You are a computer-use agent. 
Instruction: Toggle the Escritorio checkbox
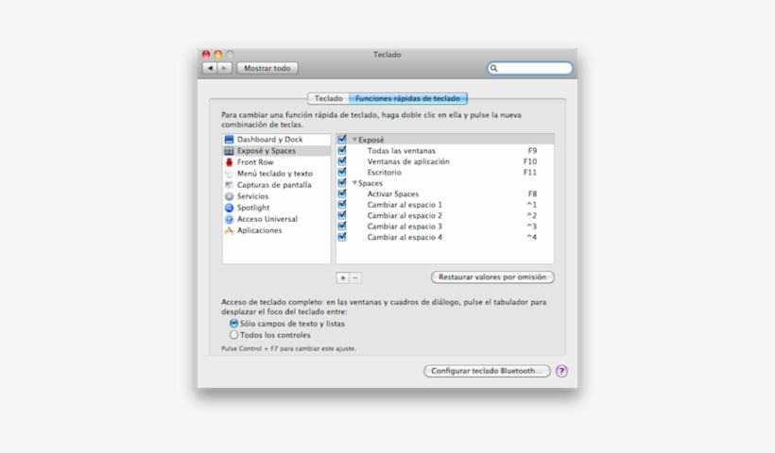pos(342,172)
